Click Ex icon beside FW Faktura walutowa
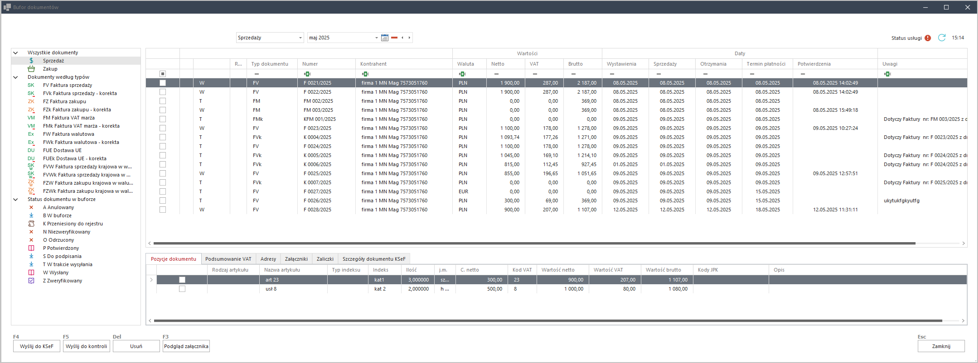Screen dimensions: 978x363 (31, 134)
